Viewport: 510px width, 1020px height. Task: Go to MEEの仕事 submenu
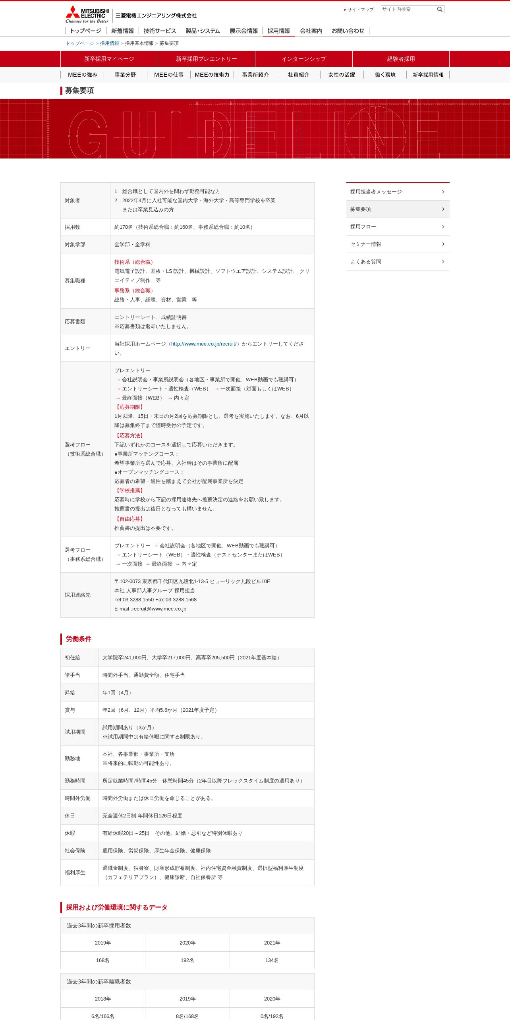coord(169,75)
